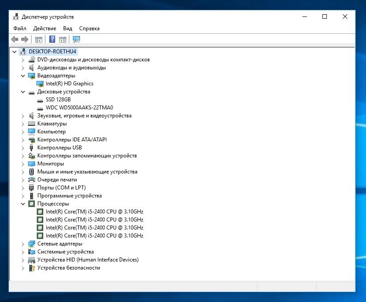Click the Device Manager title bar icon

tap(16, 16)
